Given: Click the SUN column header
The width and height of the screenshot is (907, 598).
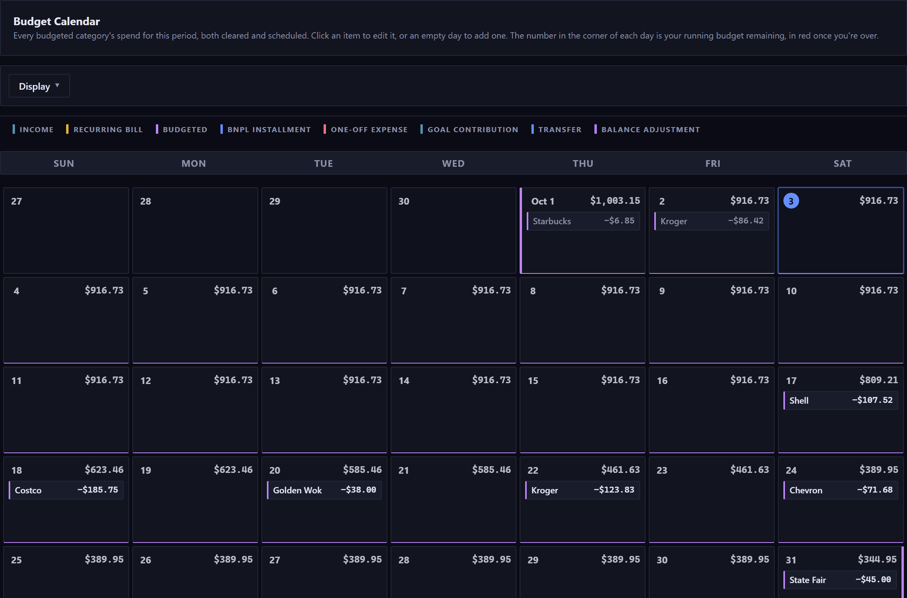Looking at the screenshot, I should (64, 163).
